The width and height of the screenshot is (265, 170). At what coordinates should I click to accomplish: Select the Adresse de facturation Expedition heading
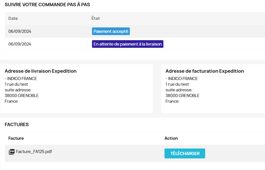(205, 71)
